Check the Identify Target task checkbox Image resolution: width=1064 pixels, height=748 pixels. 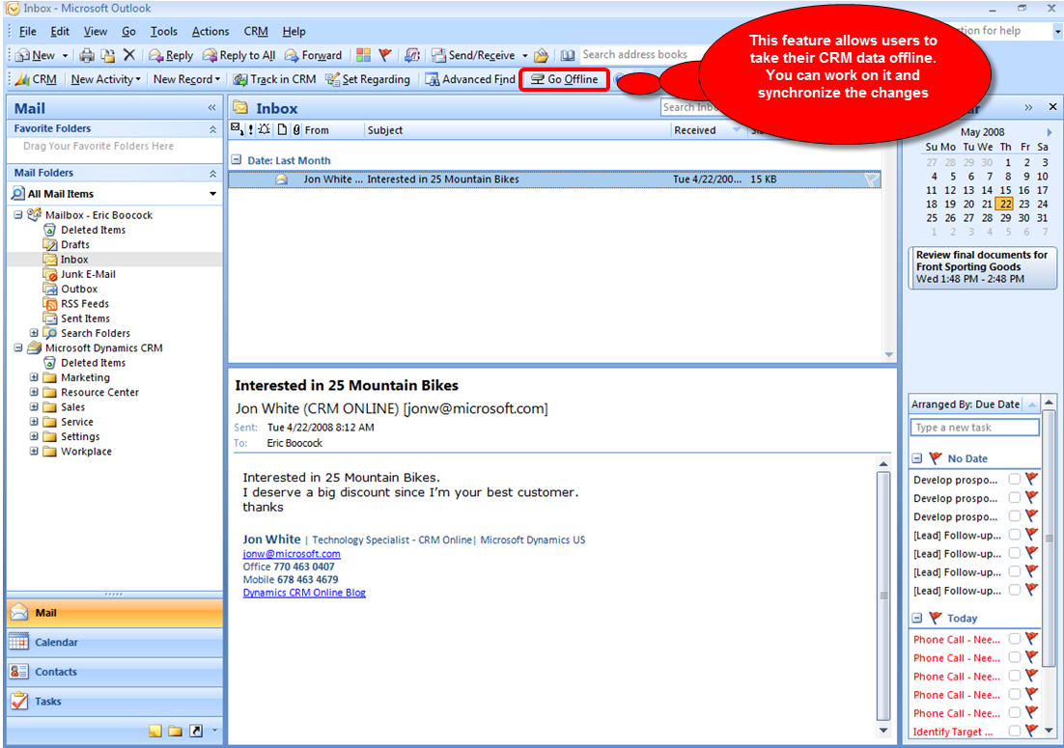pyautogui.click(x=1014, y=731)
